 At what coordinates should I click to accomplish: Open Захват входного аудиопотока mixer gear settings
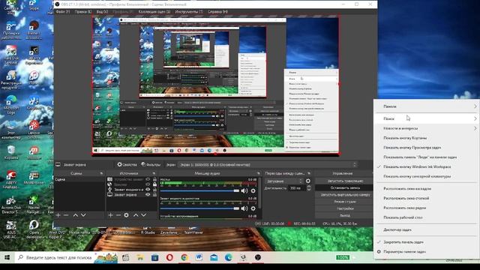(253, 208)
